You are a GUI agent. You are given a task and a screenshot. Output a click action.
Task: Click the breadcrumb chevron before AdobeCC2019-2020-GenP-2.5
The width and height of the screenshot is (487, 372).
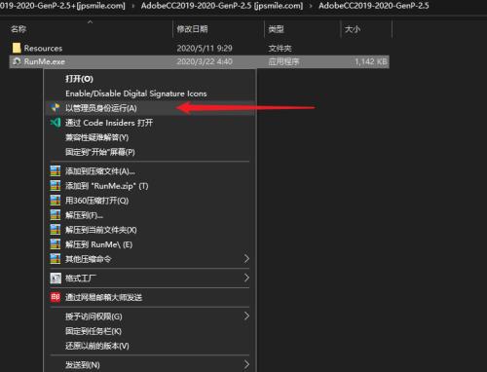tap(311, 6)
